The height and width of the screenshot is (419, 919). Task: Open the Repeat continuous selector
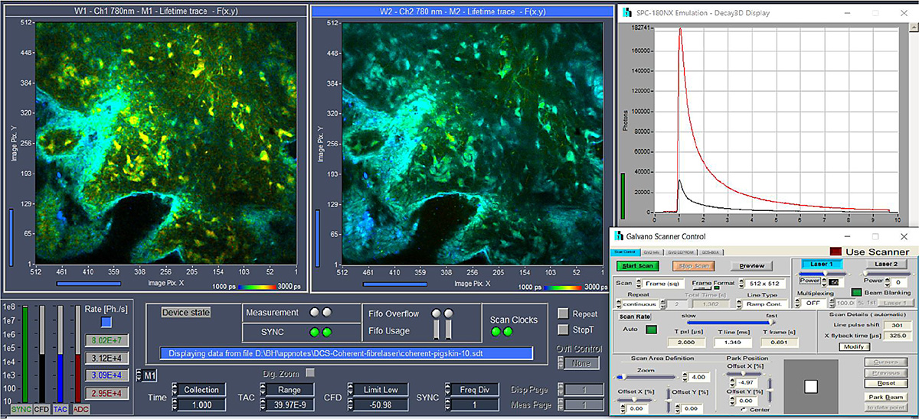[x=640, y=304]
